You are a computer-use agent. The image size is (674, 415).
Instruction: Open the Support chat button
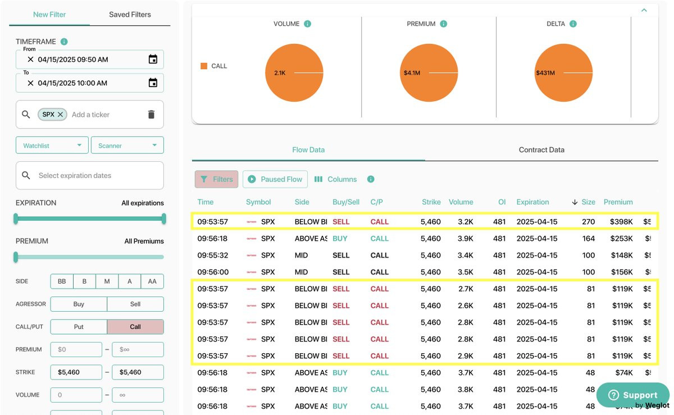click(x=632, y=395)
